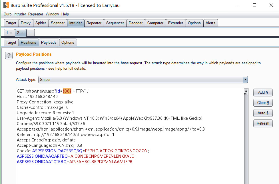Select Intruder attack tab 1

click(x=7, y=33)
